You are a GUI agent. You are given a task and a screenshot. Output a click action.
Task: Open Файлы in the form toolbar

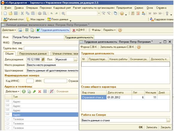click(95, 30)
